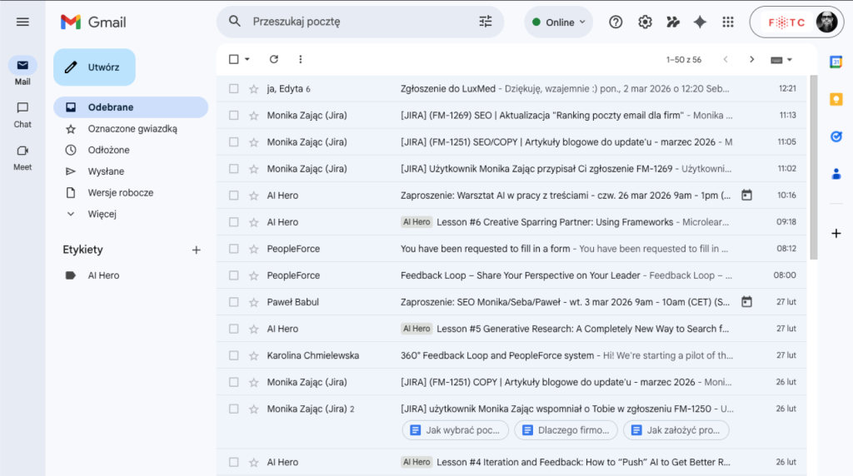Open Google Calendar side panel

point(836,62)
